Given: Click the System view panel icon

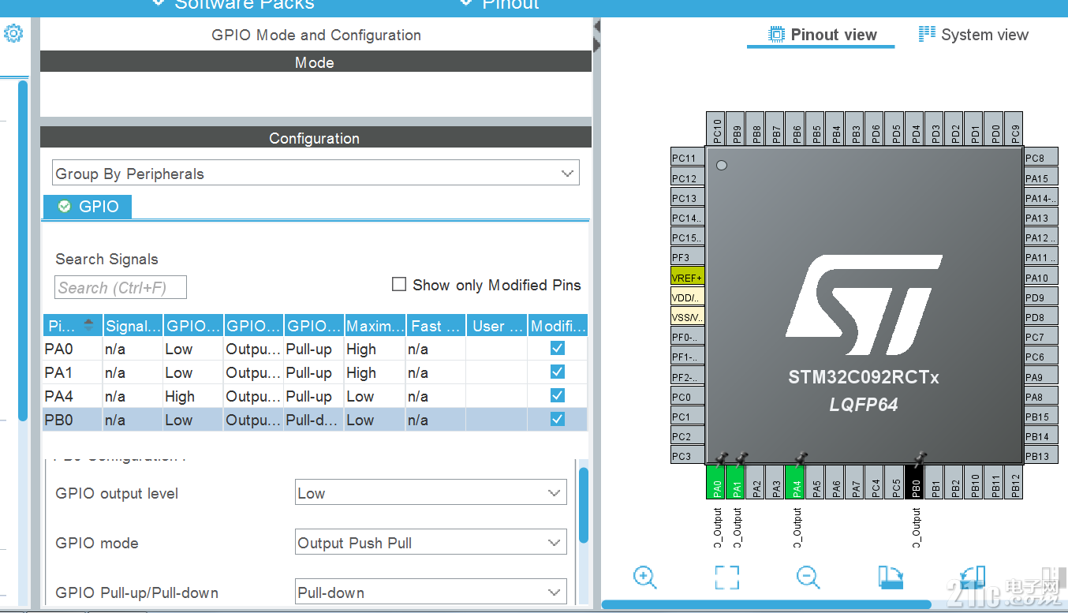Looking at the screenshot, I should tap(925, 34).
